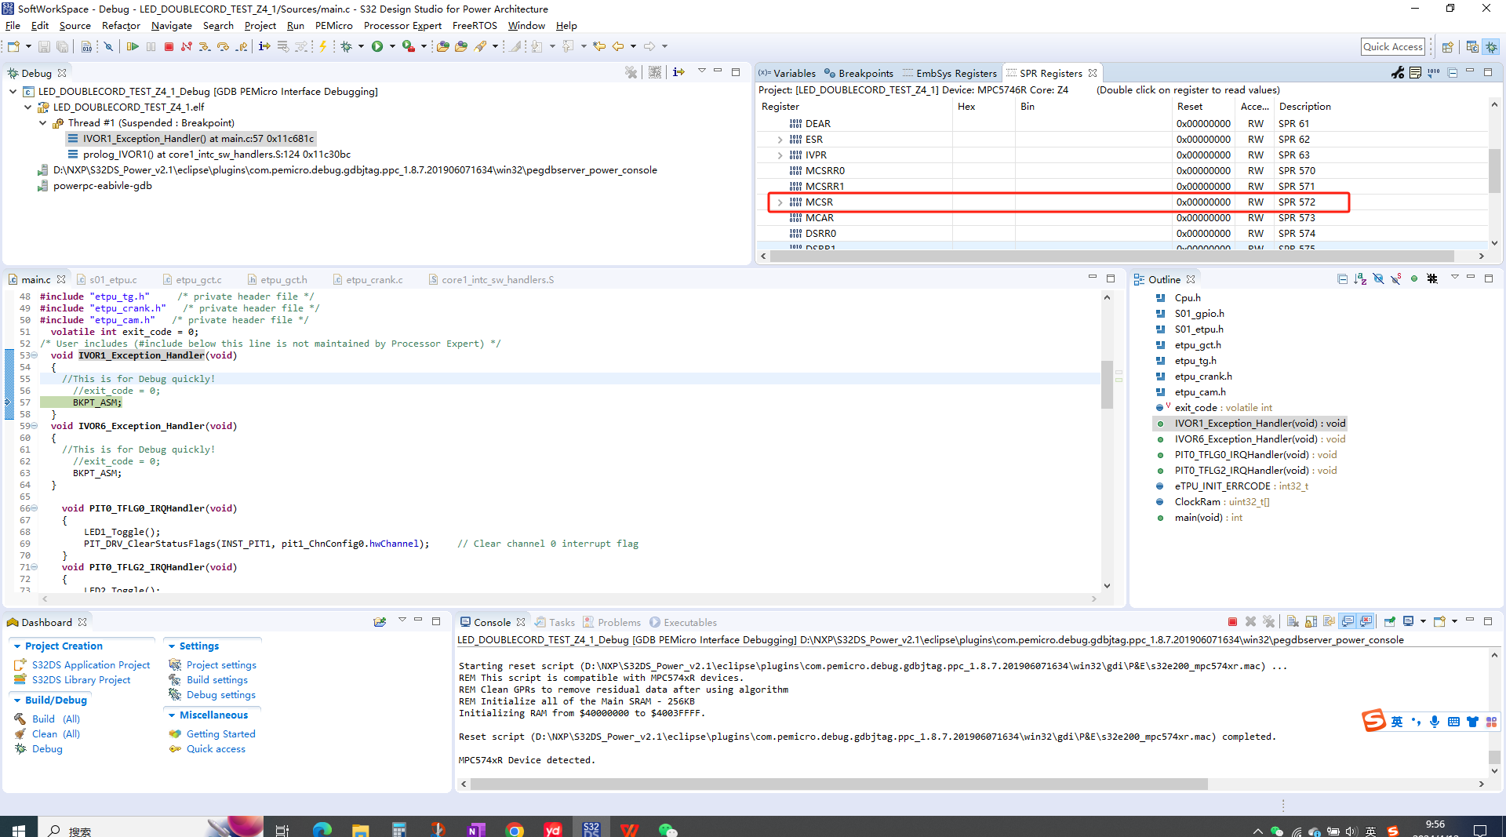Screen dimensions: 1506x837
Task: Expand the ESR register entry
Action: click(779, 139)
